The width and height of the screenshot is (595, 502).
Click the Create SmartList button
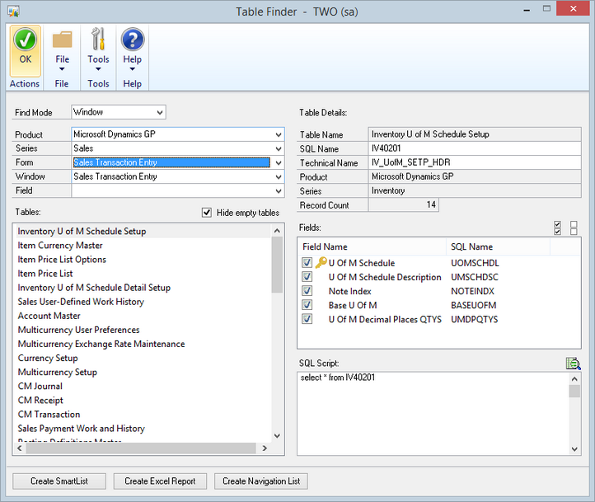[x=59, y=481]
